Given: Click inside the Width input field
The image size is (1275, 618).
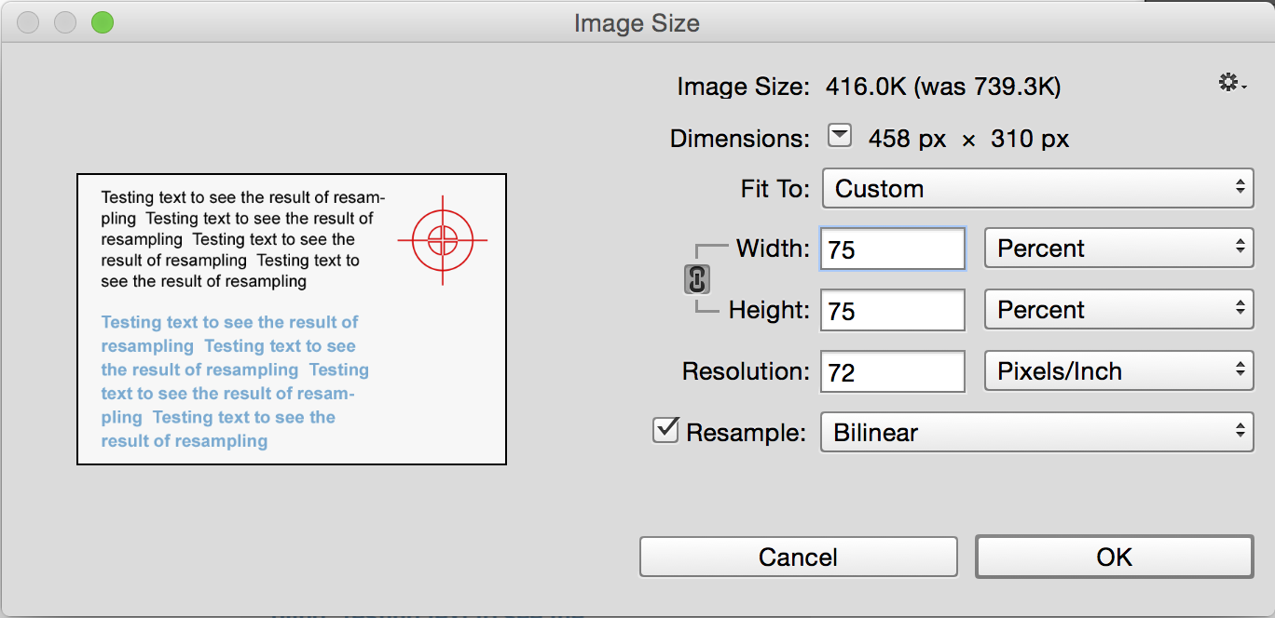Looking at the screenshot, I should pos(893,249).
